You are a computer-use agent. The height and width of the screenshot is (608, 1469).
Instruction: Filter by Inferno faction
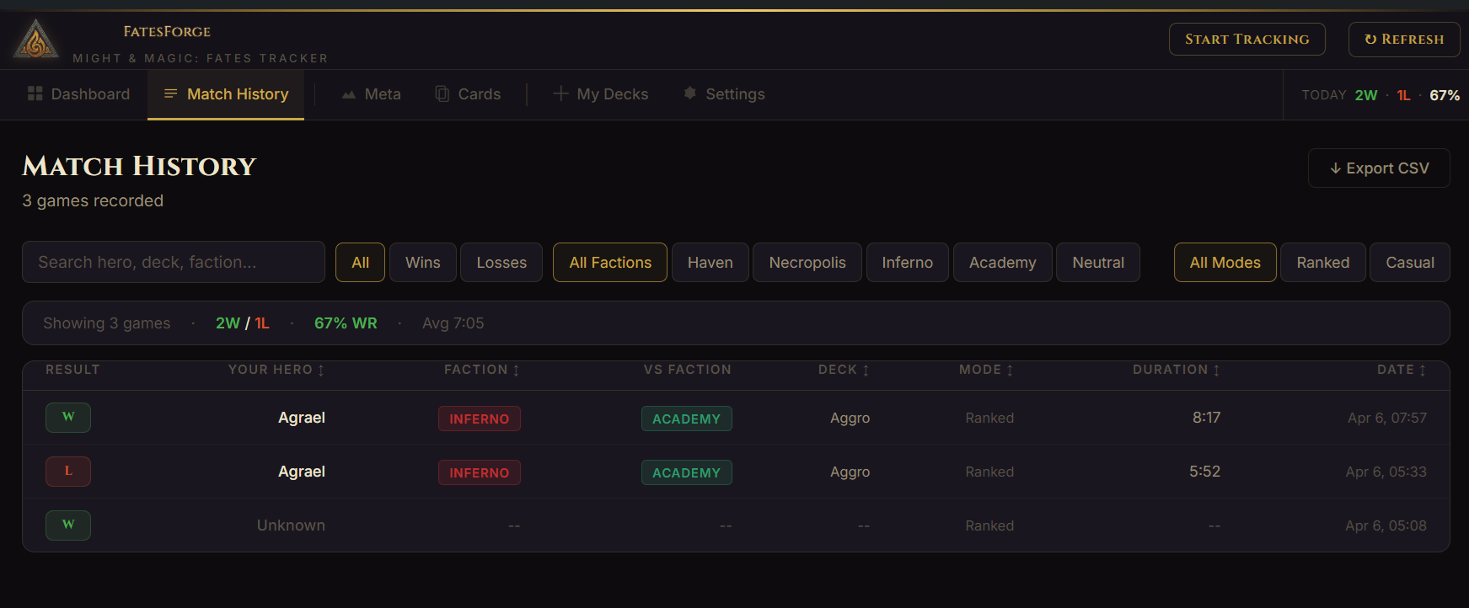point(908,262)
